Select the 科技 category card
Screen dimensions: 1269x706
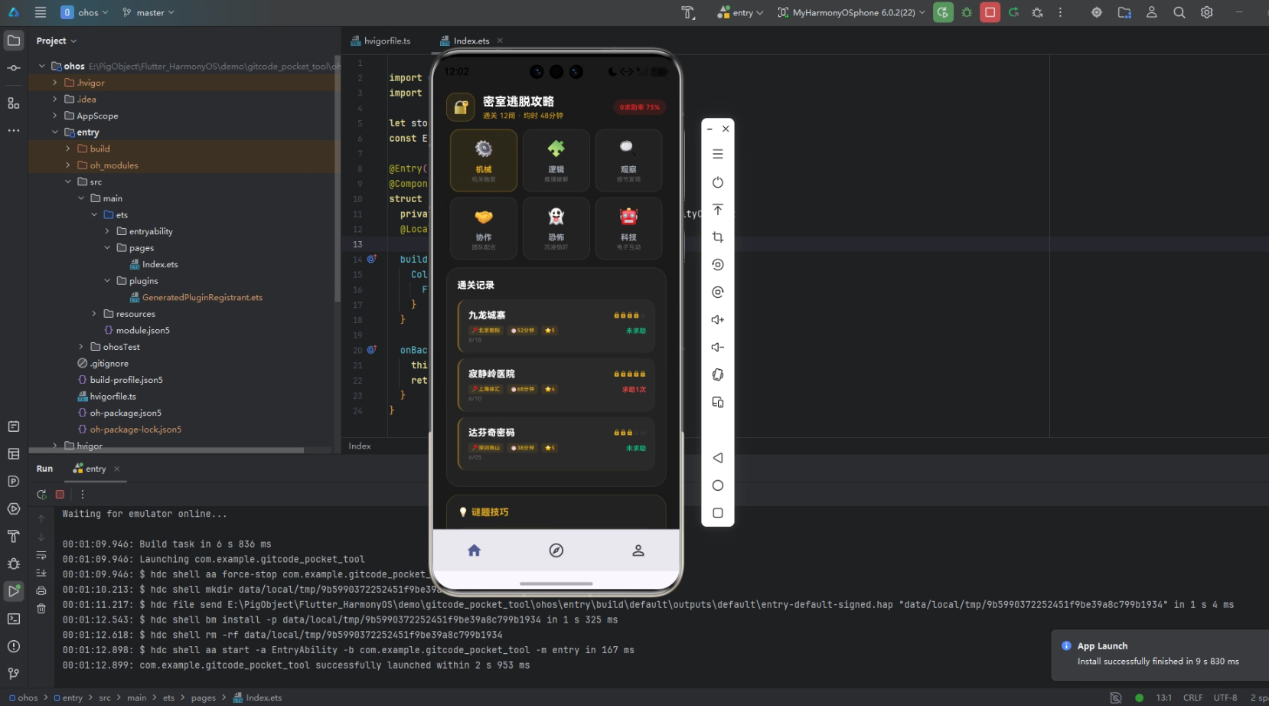point(629,228)
